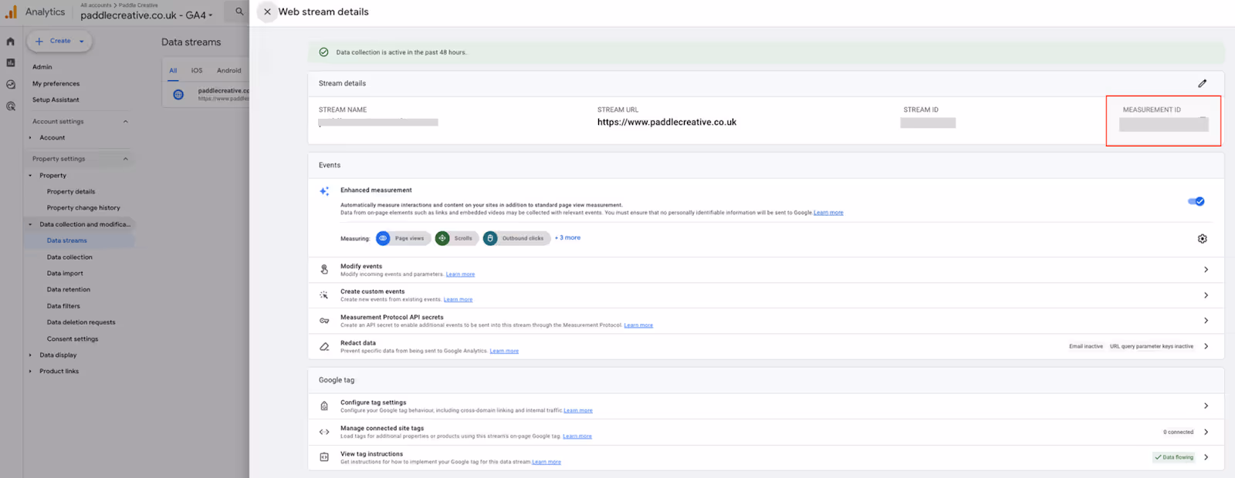
Task: Open Learn more link for View tag instructions
Action: click(x=546, y=462)
